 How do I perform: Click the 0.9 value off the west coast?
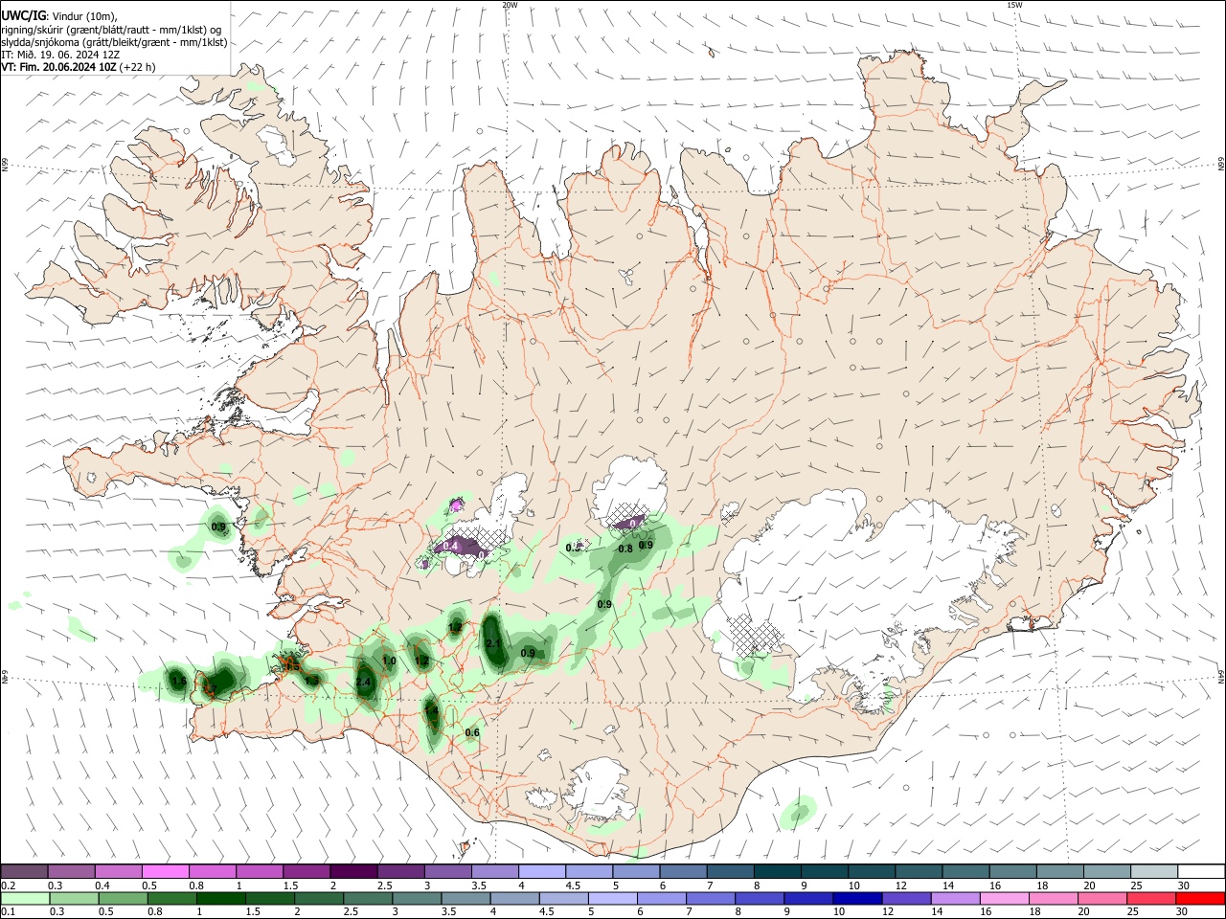pos(218,527)
